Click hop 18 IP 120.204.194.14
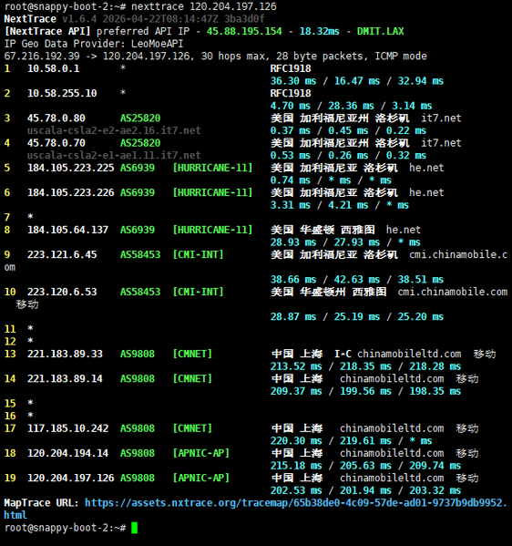 pos(68,453)
